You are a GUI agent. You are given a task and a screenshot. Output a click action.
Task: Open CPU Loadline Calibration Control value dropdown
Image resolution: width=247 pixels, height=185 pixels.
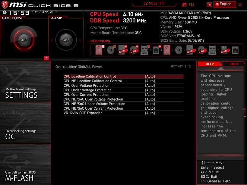[150, 77]
